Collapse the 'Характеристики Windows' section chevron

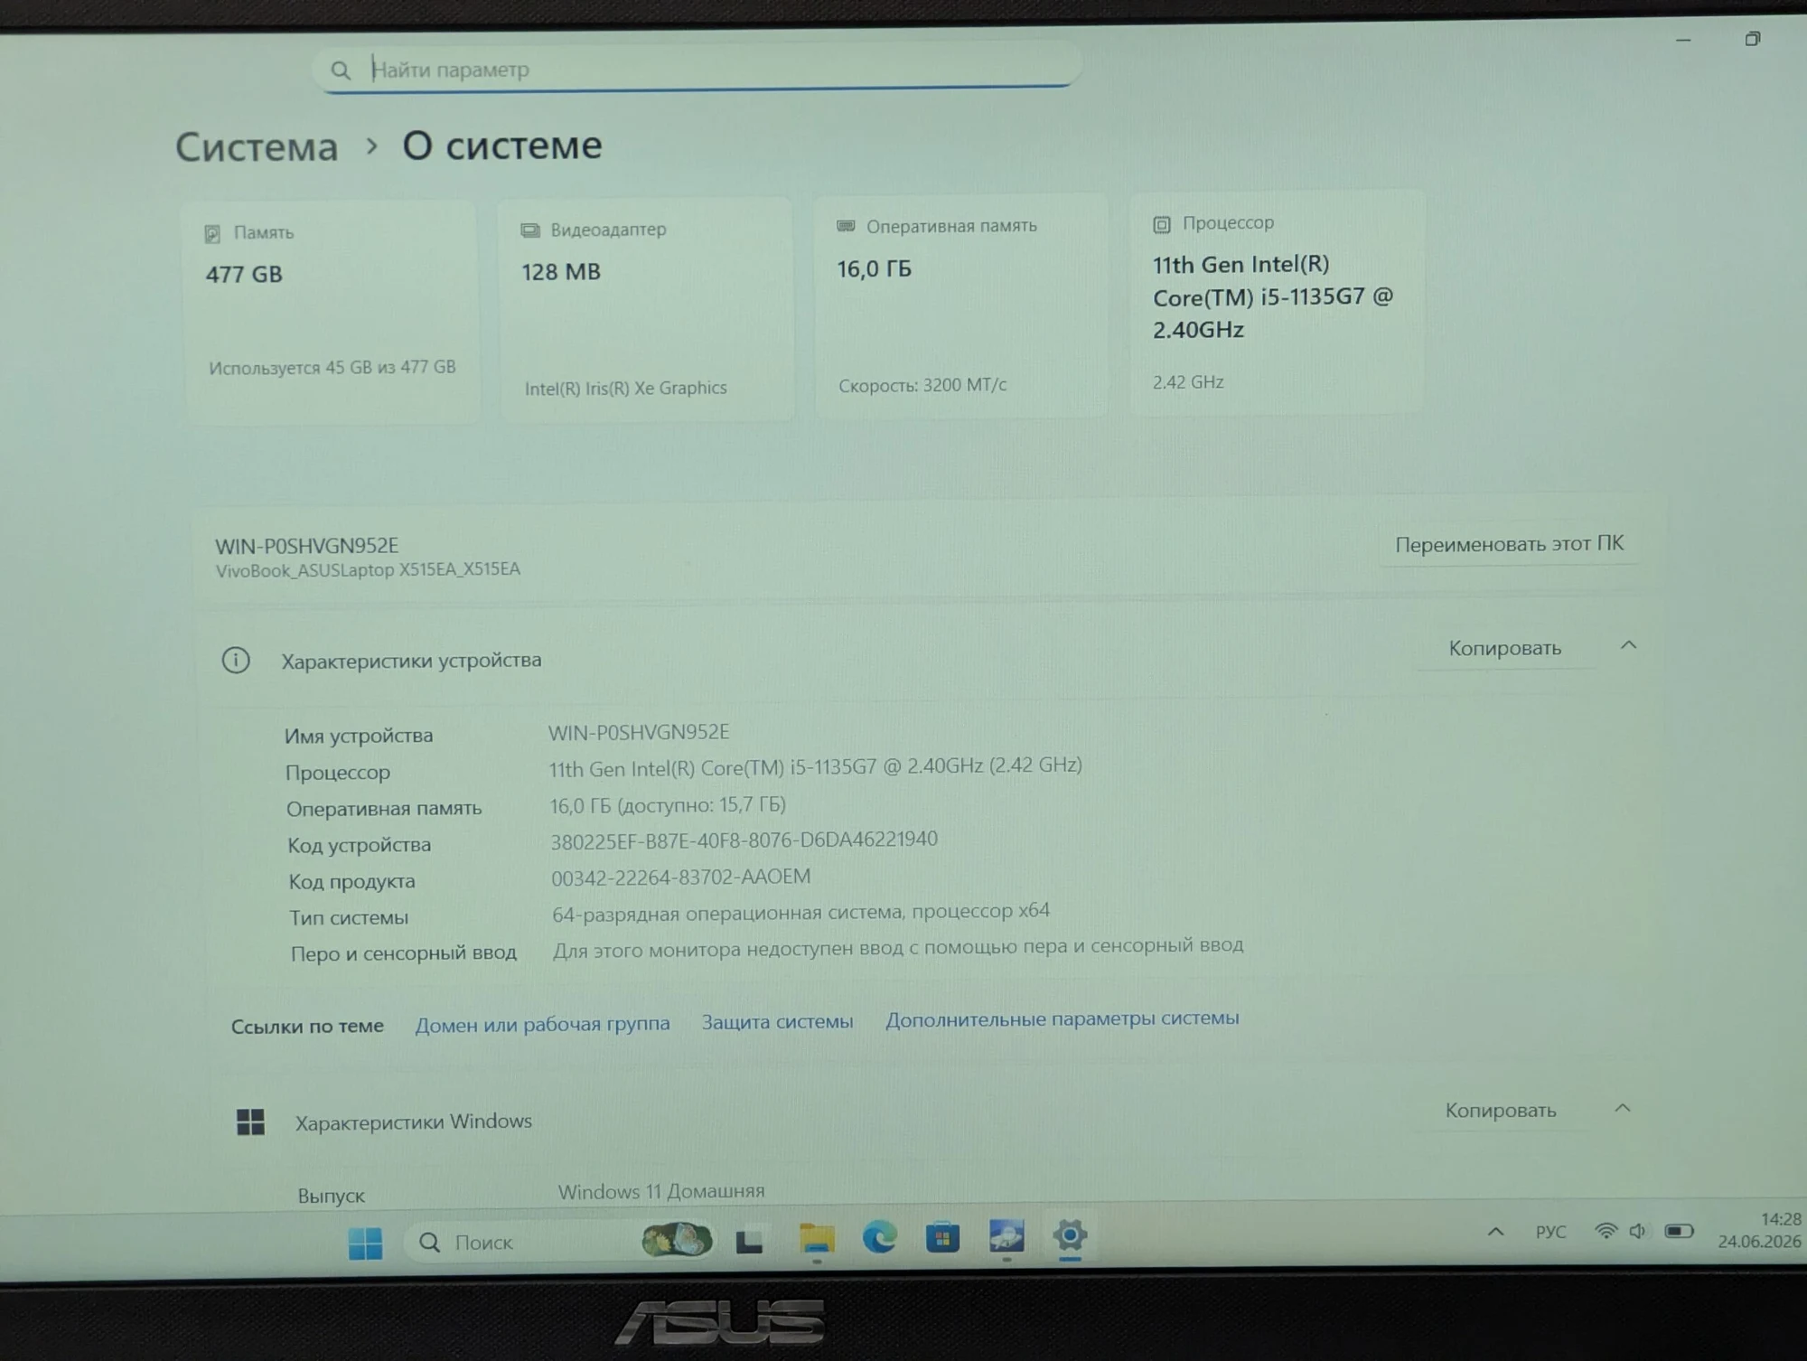(x=1623, y=1108)
